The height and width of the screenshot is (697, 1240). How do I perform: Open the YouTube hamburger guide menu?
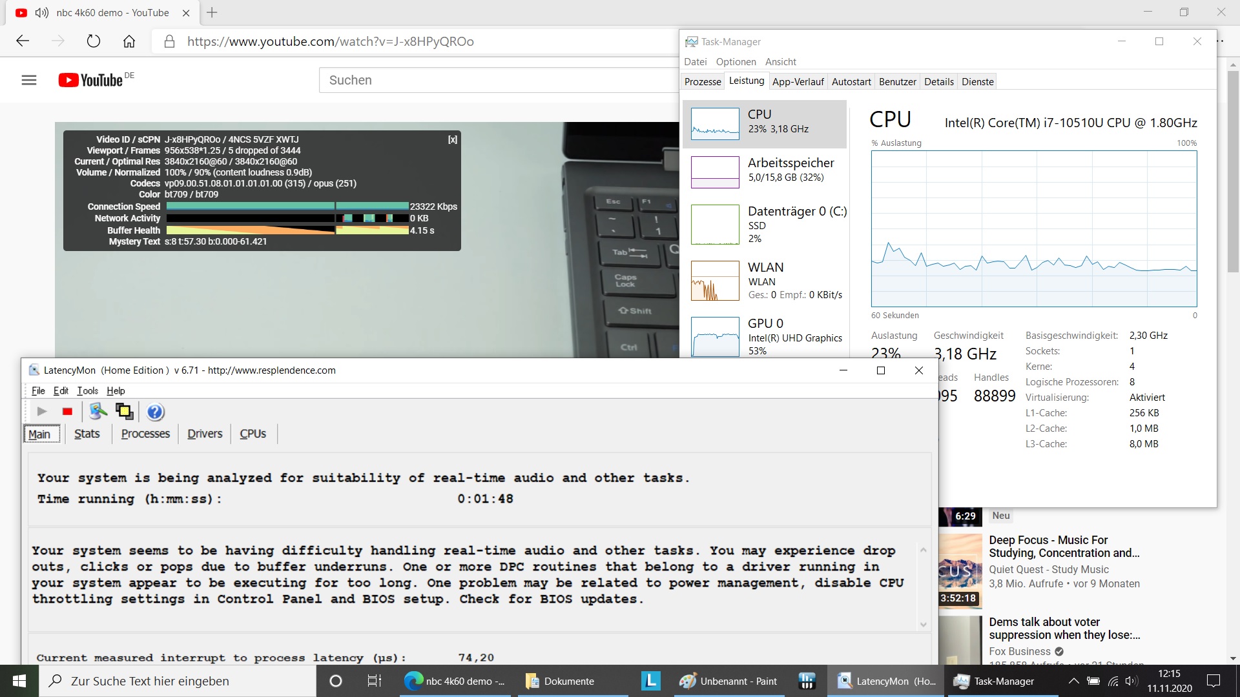29,80
